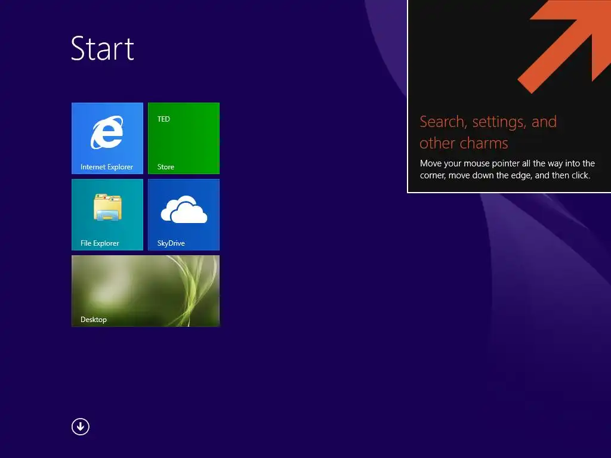Open the Store tile showing TED

pyautogui.click(x=184, y=138)
